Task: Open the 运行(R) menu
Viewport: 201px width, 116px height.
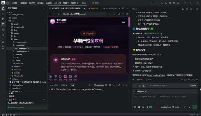Action: click(x=57, y=3)
